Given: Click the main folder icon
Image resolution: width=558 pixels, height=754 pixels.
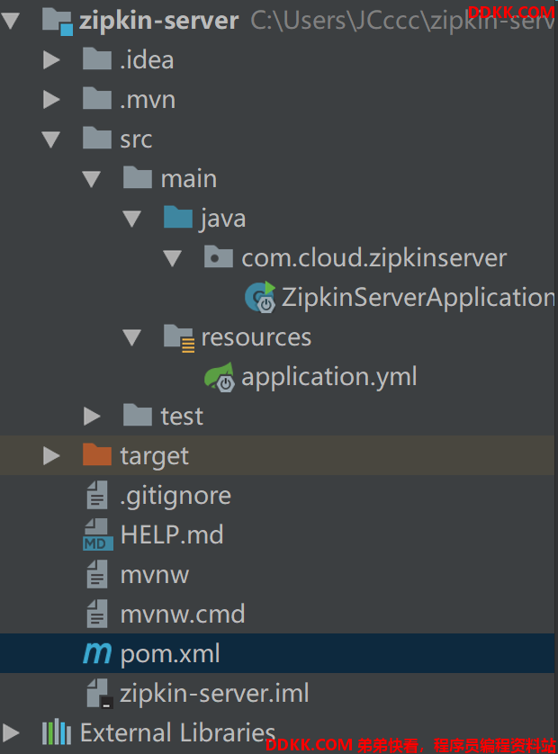Looking at the screenshot, I should click(x=138, y=178).
